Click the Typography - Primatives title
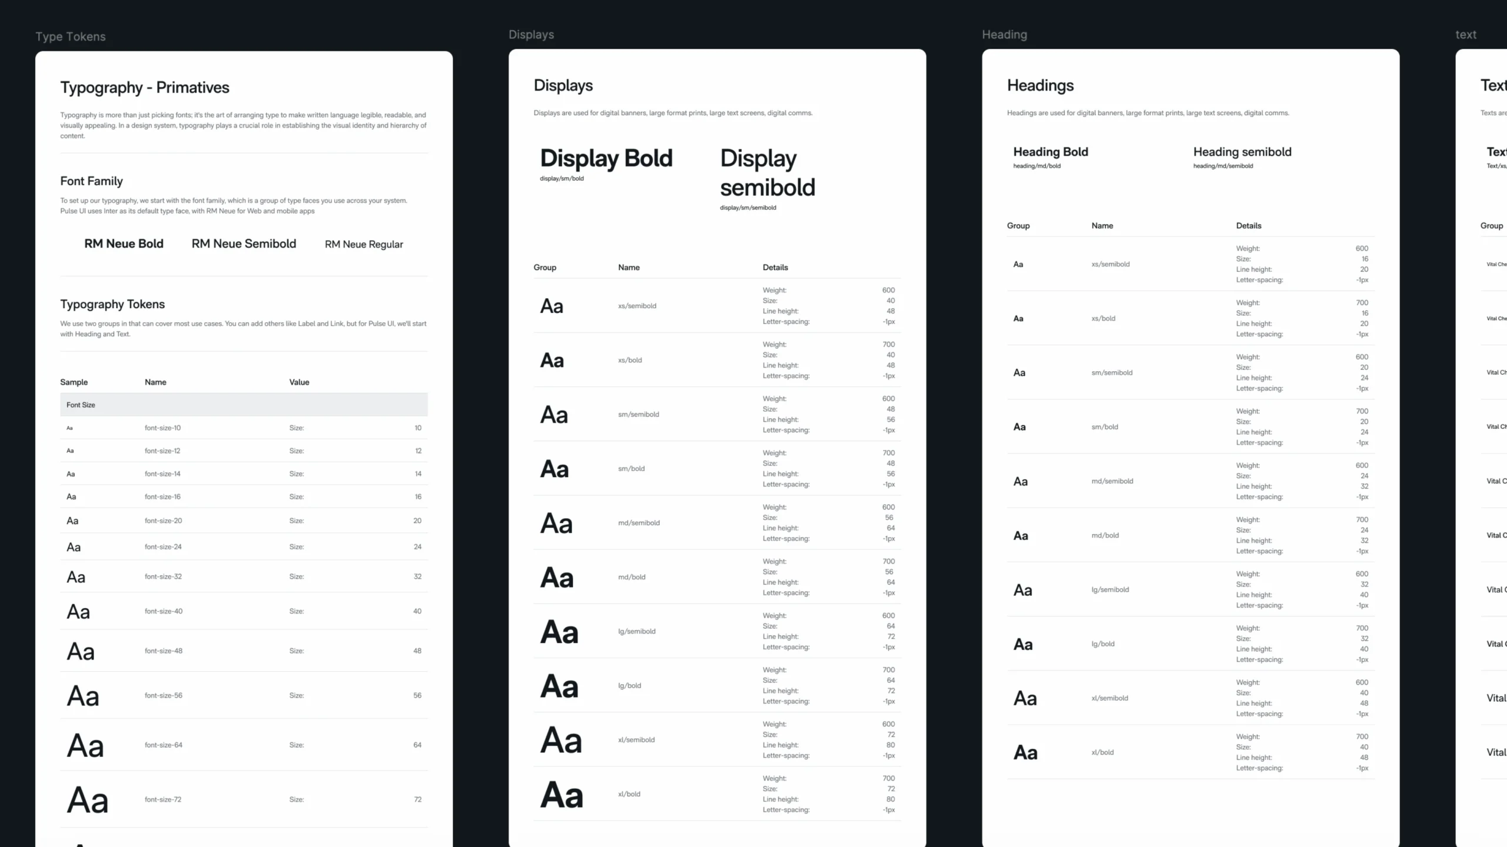Screen dimensions: 1507x847 point(145,88)
